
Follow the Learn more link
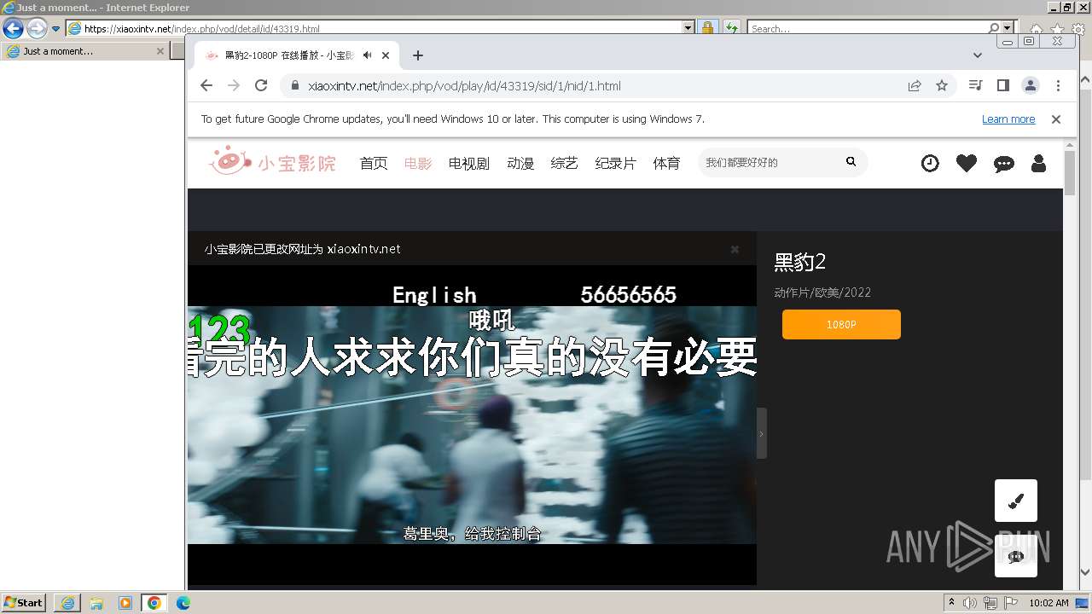(1008, 119)
